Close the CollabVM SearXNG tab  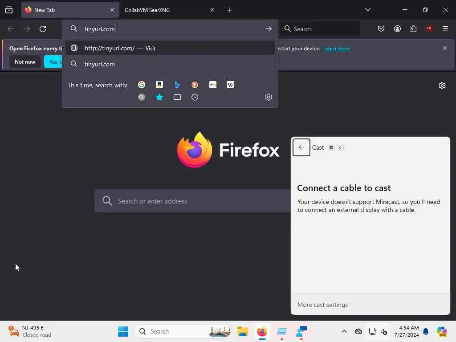[212, 10]
